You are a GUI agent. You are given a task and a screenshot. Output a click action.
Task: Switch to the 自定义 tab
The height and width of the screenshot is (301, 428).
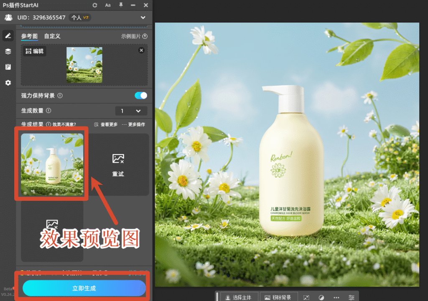[52, 36]
